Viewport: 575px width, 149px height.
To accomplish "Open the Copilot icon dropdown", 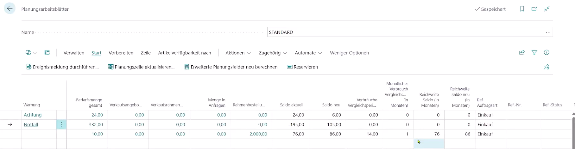I will tap(31, 53).
